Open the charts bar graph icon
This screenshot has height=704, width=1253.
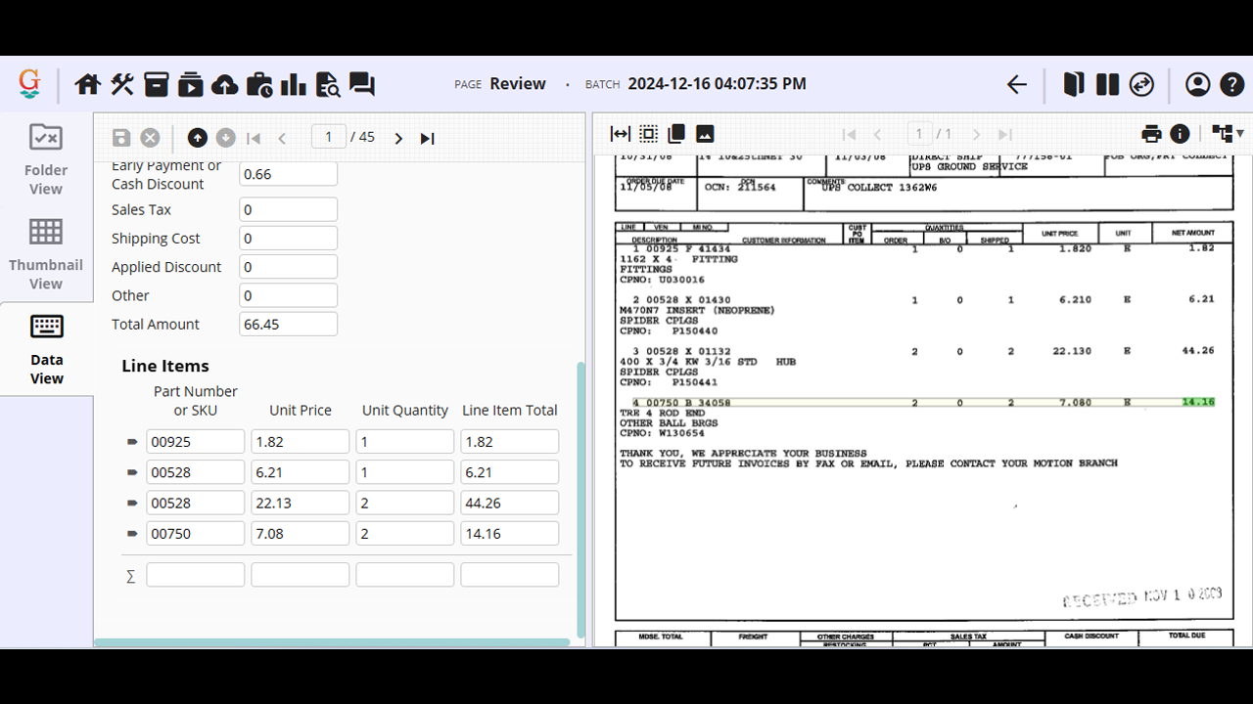pyautogui.click(x=294, y=84)
